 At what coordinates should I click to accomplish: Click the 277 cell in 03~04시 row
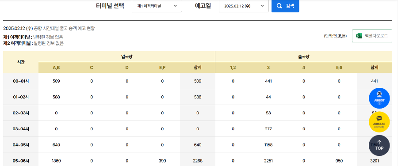(x=268, y=129)
